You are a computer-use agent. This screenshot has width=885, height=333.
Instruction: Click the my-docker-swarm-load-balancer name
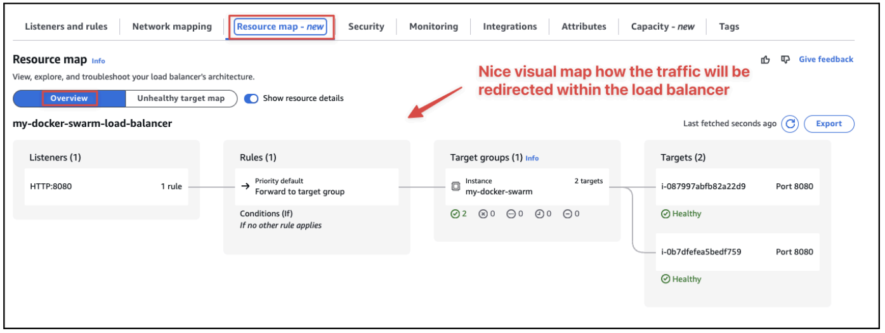point(93,124)
